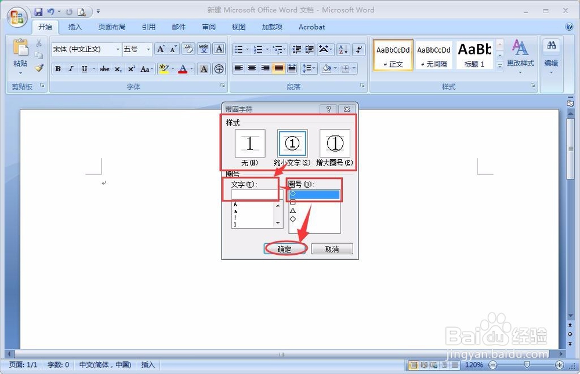580x374 pixels.
Task: Click Change Styles icon
Action: [520, 47]
